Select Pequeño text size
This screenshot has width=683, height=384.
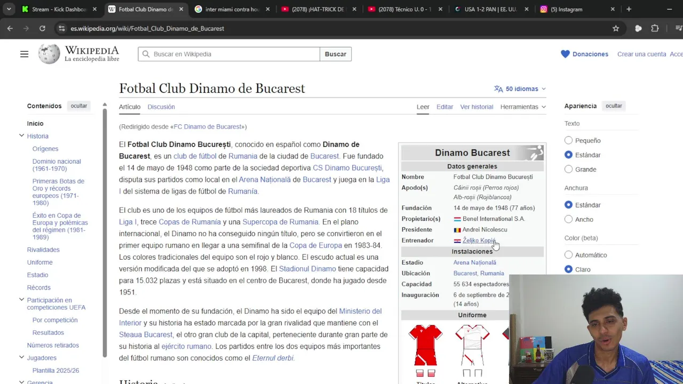coord(568,140)
